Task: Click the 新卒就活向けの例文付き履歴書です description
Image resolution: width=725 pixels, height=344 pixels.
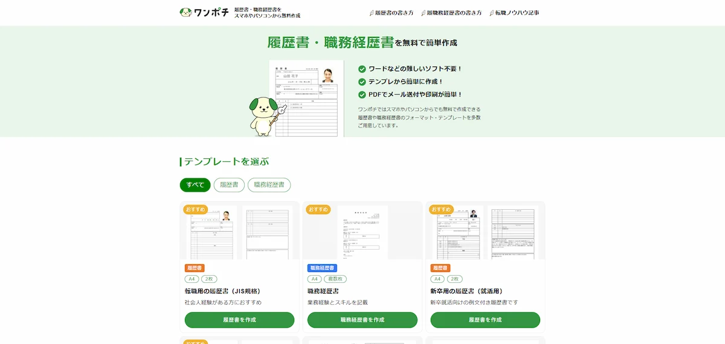Action: 474,302
